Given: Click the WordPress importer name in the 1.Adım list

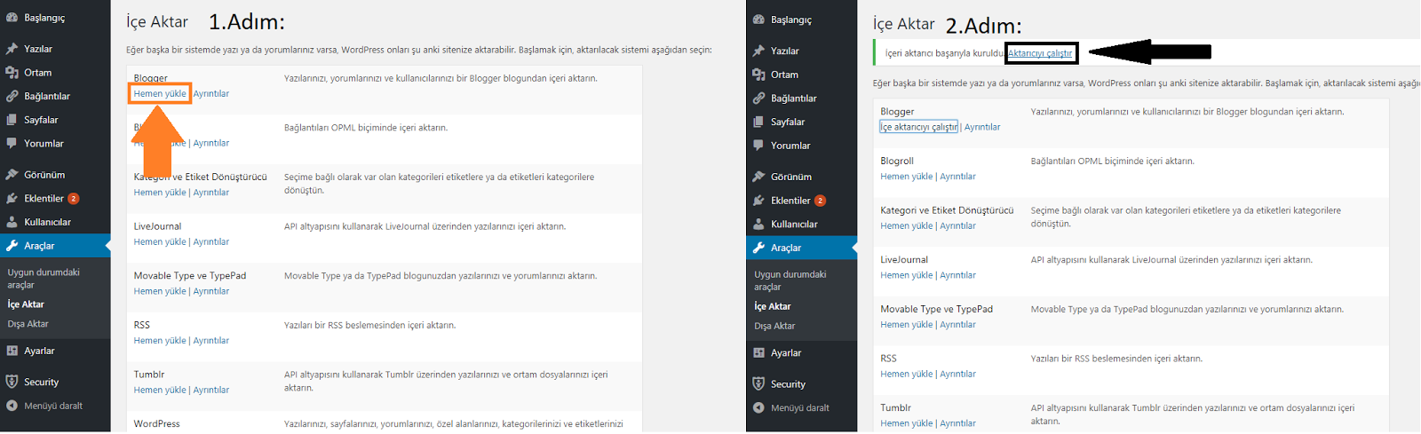Looking at the screenshot, I should [x=157, y=423].
